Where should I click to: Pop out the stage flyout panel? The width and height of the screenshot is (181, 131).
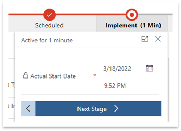pos(145,39)
